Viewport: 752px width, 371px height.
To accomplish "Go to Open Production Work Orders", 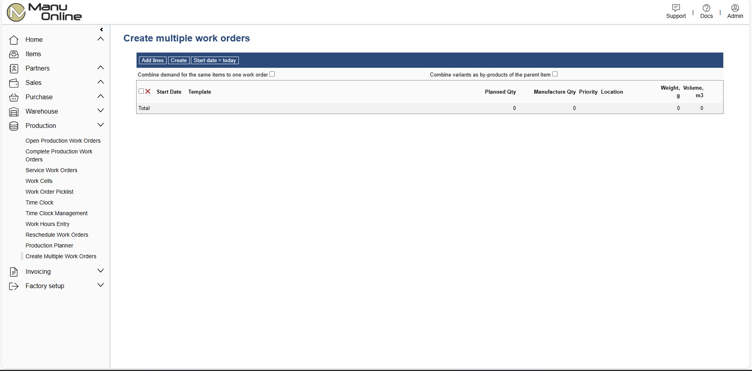I will (x=63, y=141).
